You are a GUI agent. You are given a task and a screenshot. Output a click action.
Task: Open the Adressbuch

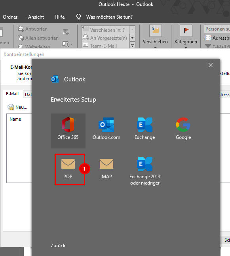217,38
